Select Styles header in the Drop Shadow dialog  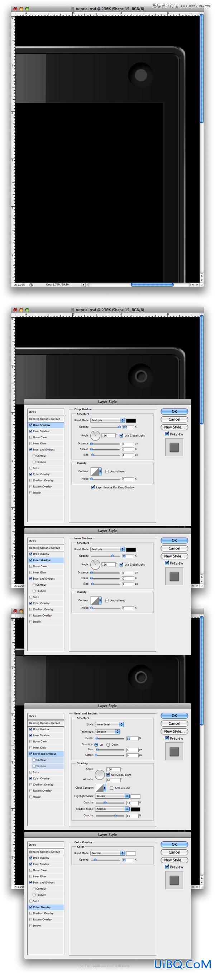coord(46,412)
